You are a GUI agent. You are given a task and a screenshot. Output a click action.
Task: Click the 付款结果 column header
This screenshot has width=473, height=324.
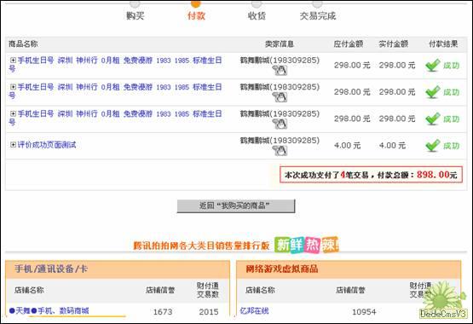point(443,44)
